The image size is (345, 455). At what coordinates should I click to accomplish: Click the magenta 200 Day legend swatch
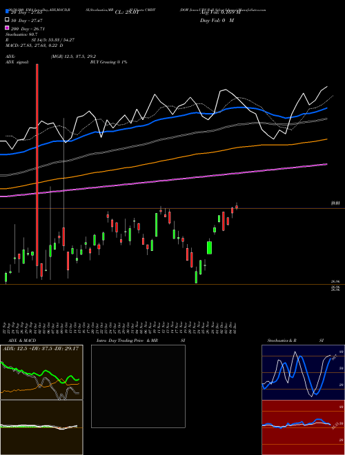pos(7,28)
